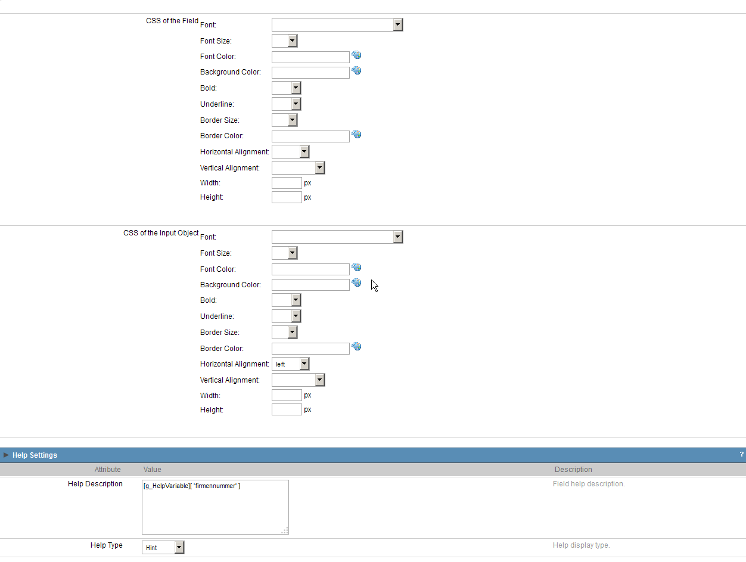Click Field Font Color text input

point(310,57)
